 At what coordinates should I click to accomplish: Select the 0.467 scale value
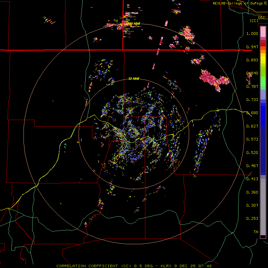pyautogui.click(x=252, y=166)
